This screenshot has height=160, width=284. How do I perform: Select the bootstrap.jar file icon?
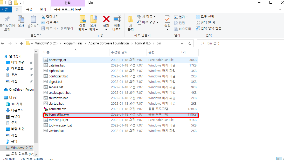tap(46, 60)
